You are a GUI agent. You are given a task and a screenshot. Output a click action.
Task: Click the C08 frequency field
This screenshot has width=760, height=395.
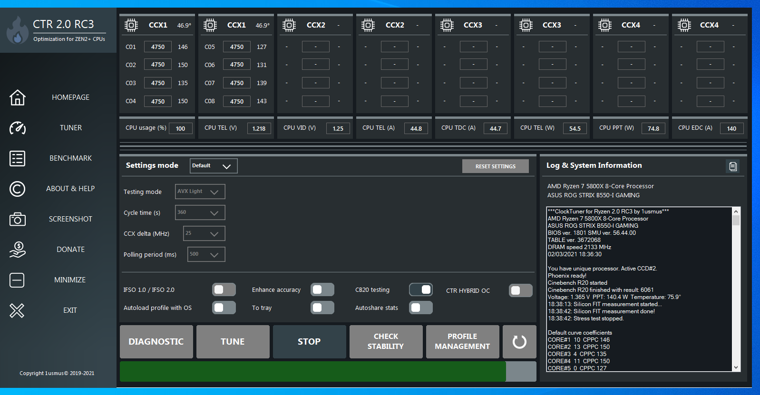click(237, 101)
